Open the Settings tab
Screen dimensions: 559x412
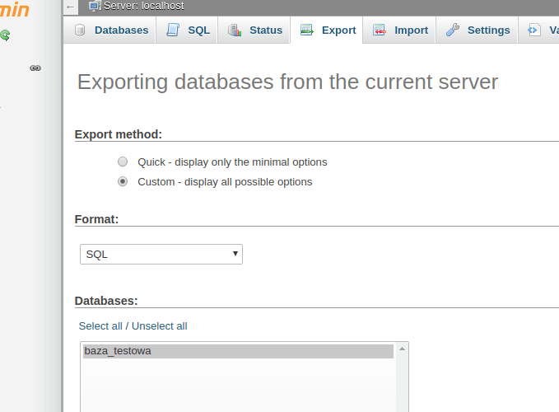click(478, 30)
